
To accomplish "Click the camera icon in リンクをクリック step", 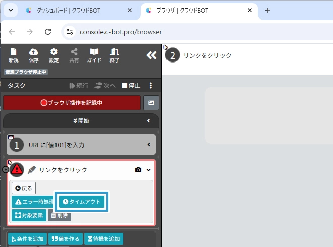I will pos(138,170).
